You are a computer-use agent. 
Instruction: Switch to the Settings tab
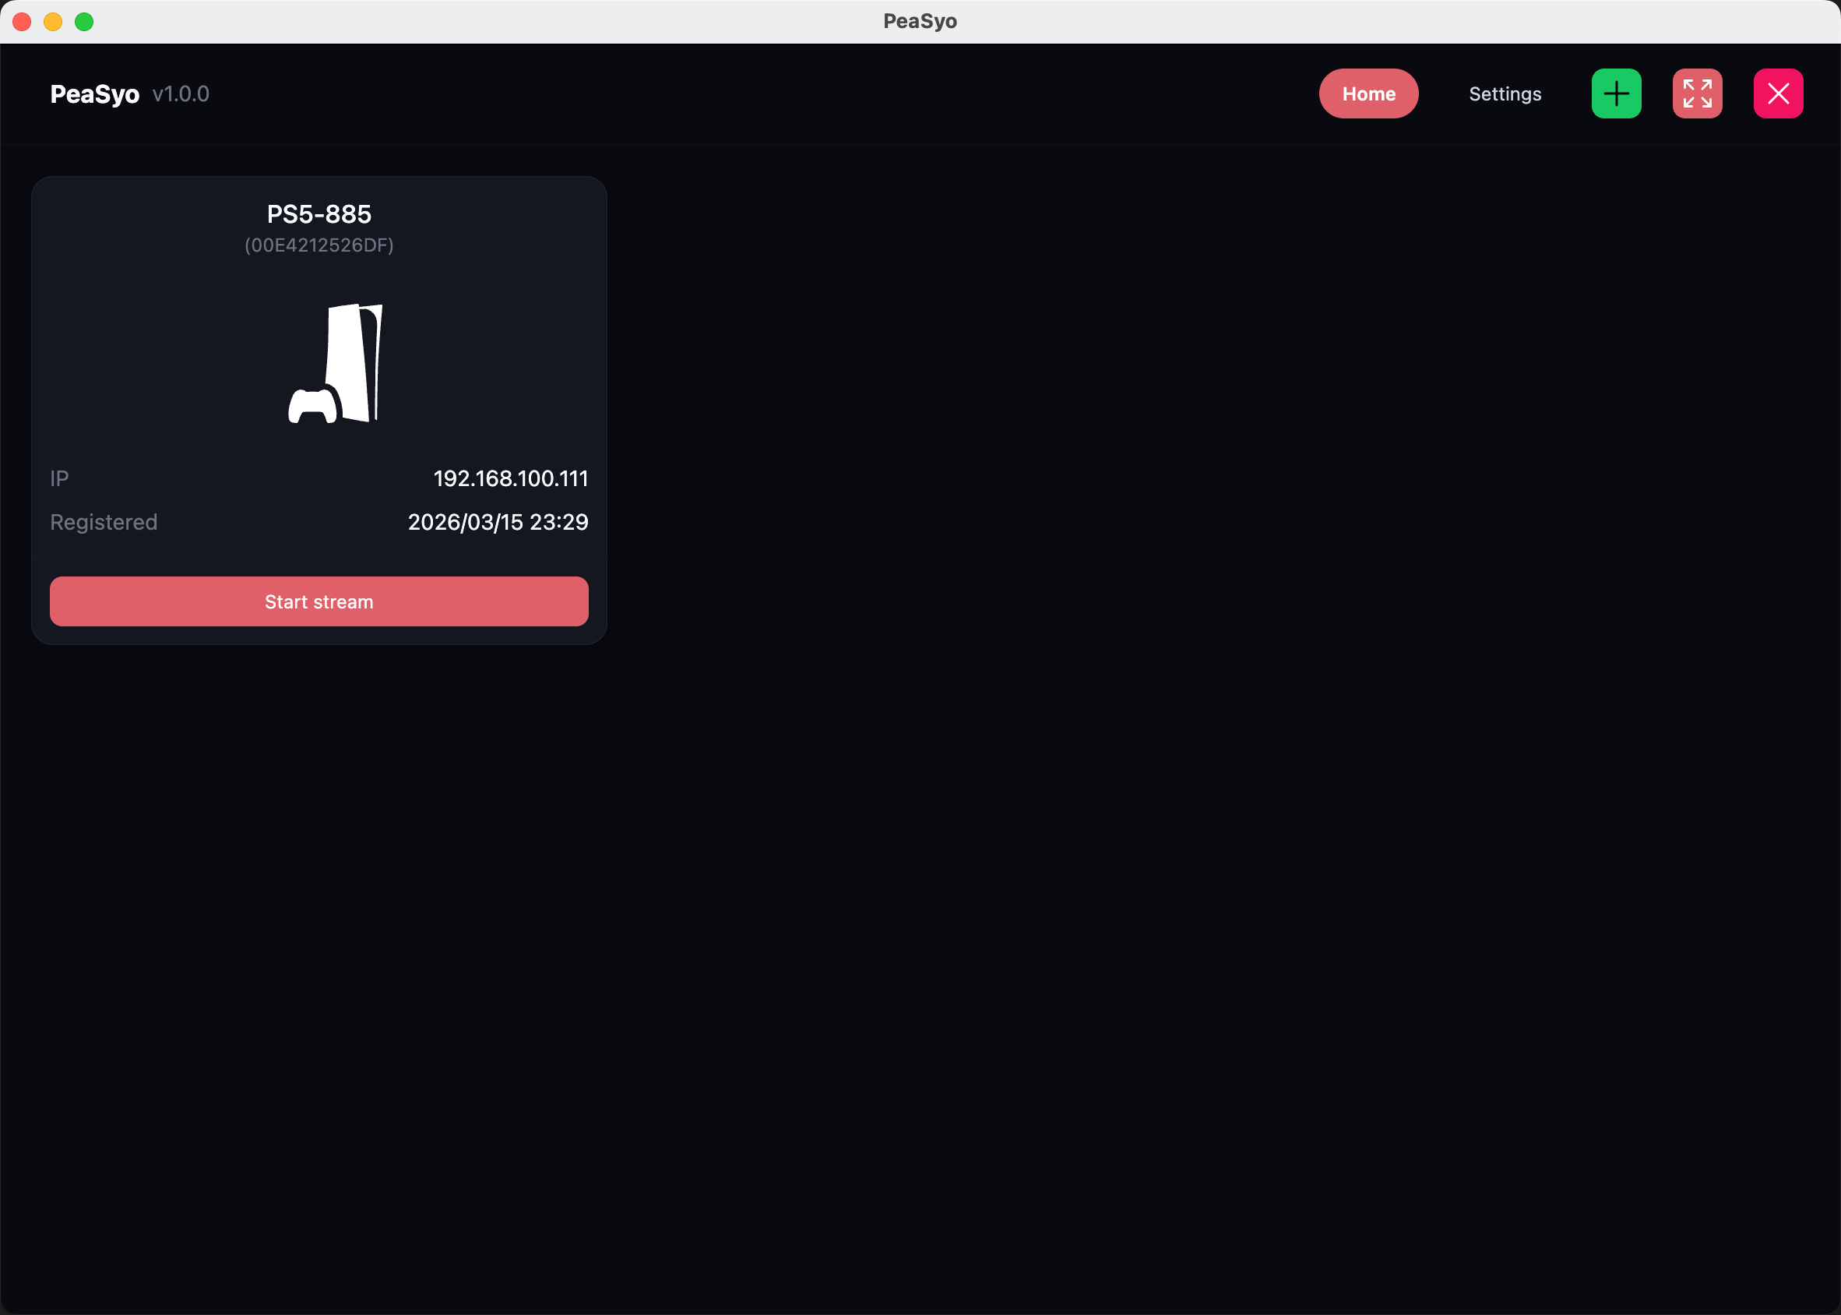tap(1505, 94)
